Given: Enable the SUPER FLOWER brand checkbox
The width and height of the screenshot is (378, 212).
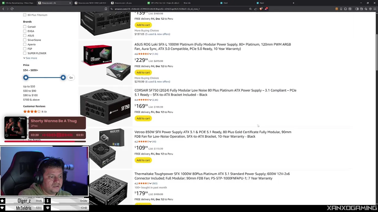Looking at the screenshot, I should [x=25, y=53].
